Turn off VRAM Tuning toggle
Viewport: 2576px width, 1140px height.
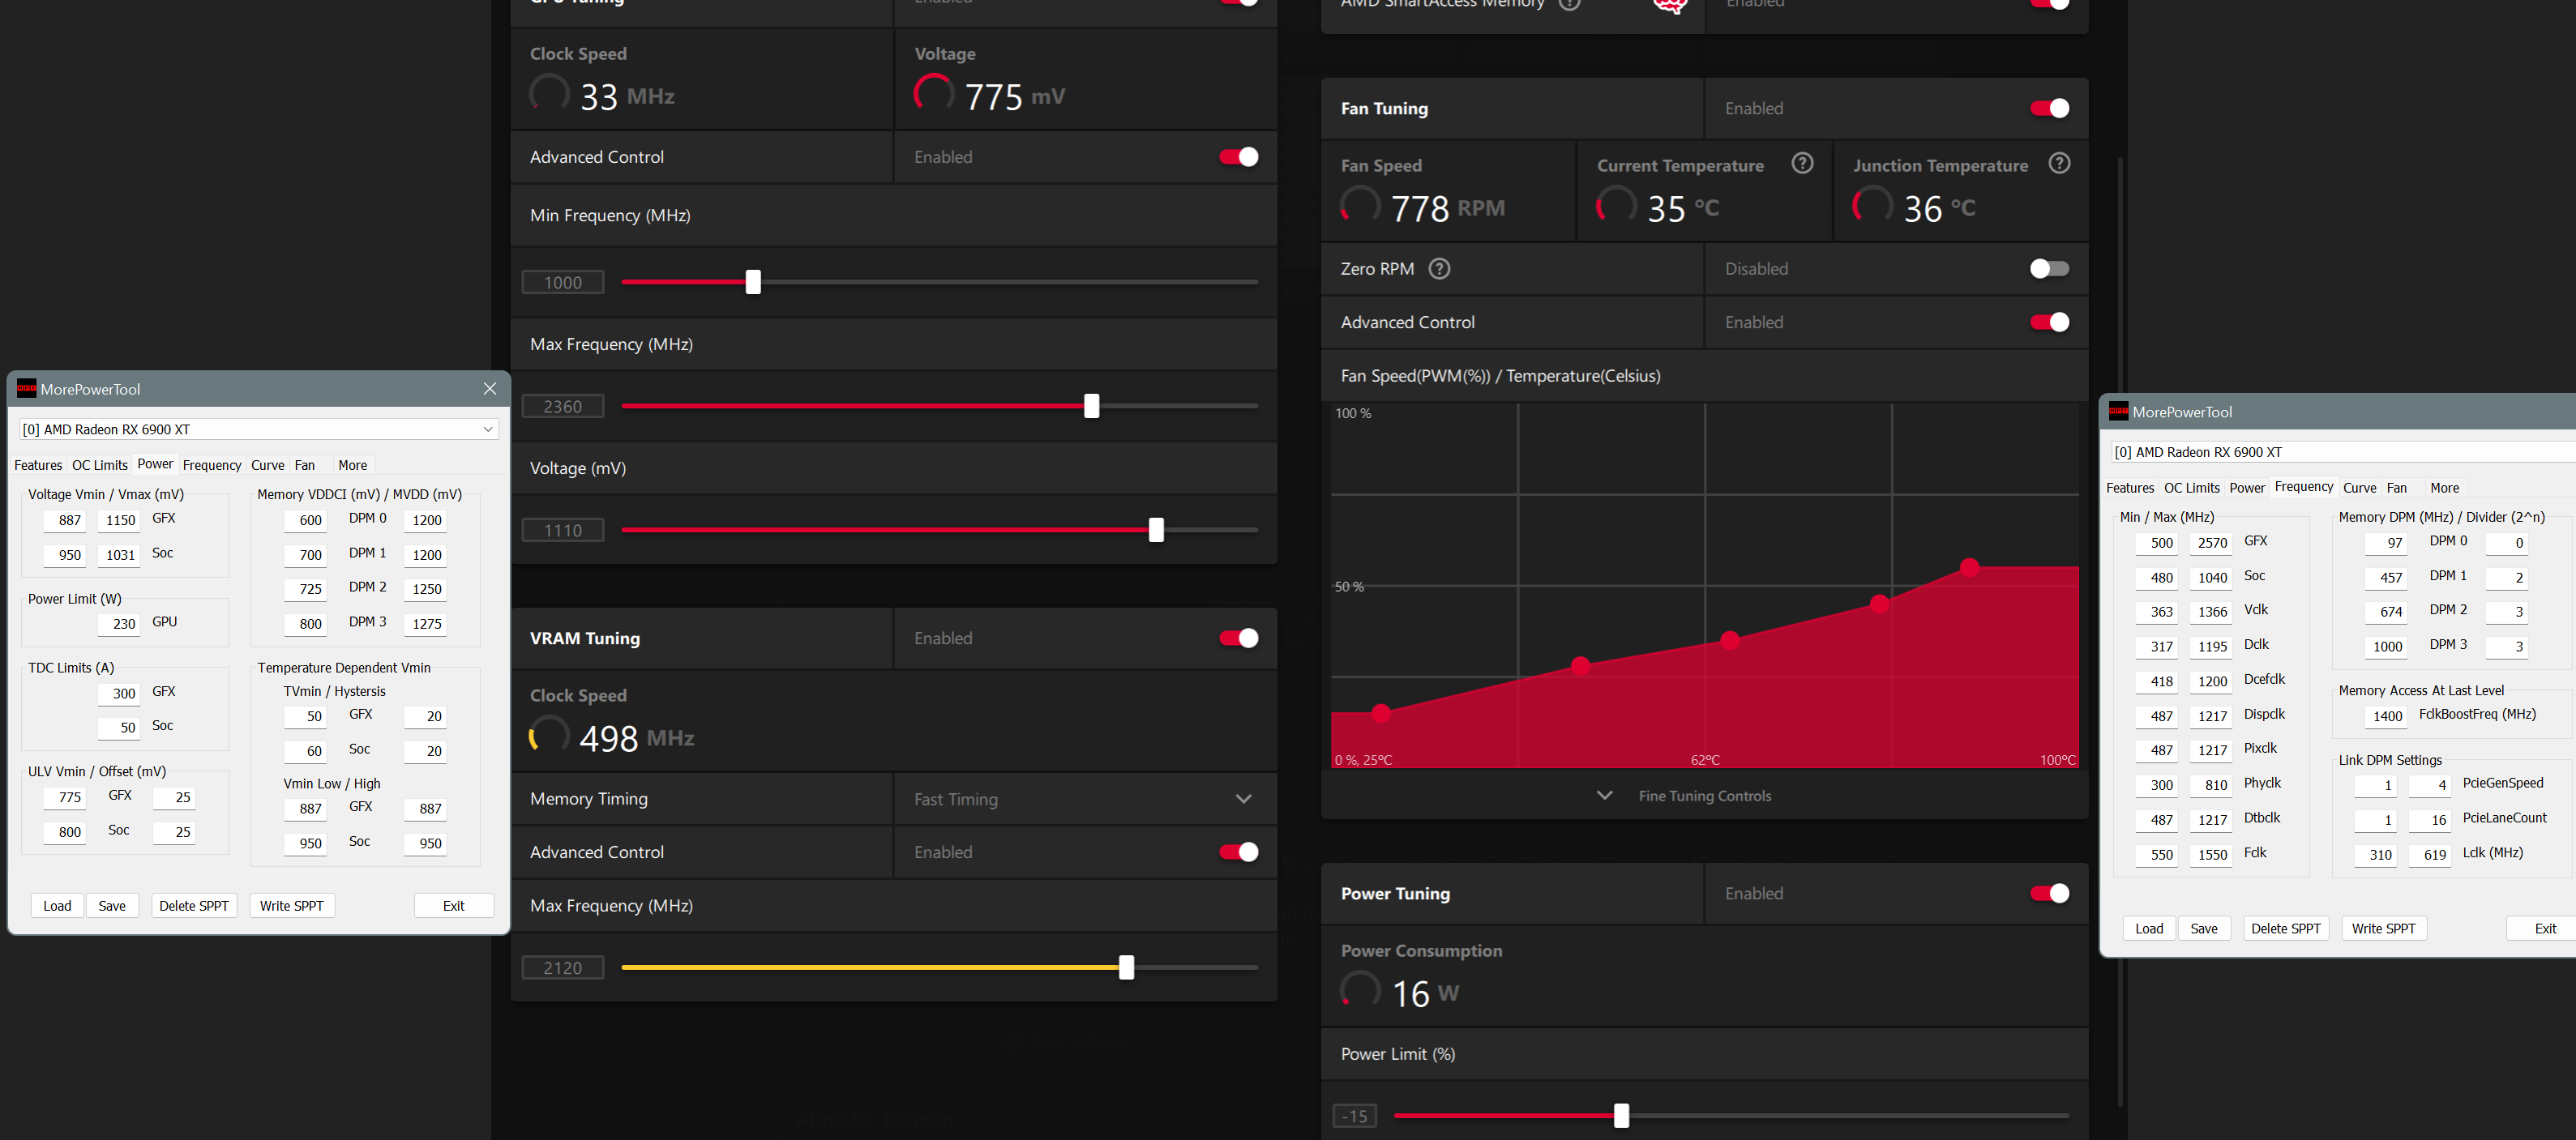pos(1238,638)
